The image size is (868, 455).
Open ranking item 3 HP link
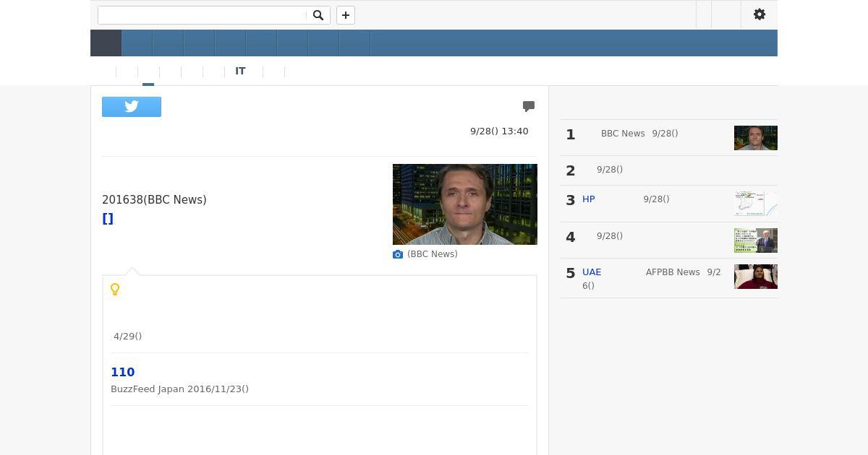point(589,199)
